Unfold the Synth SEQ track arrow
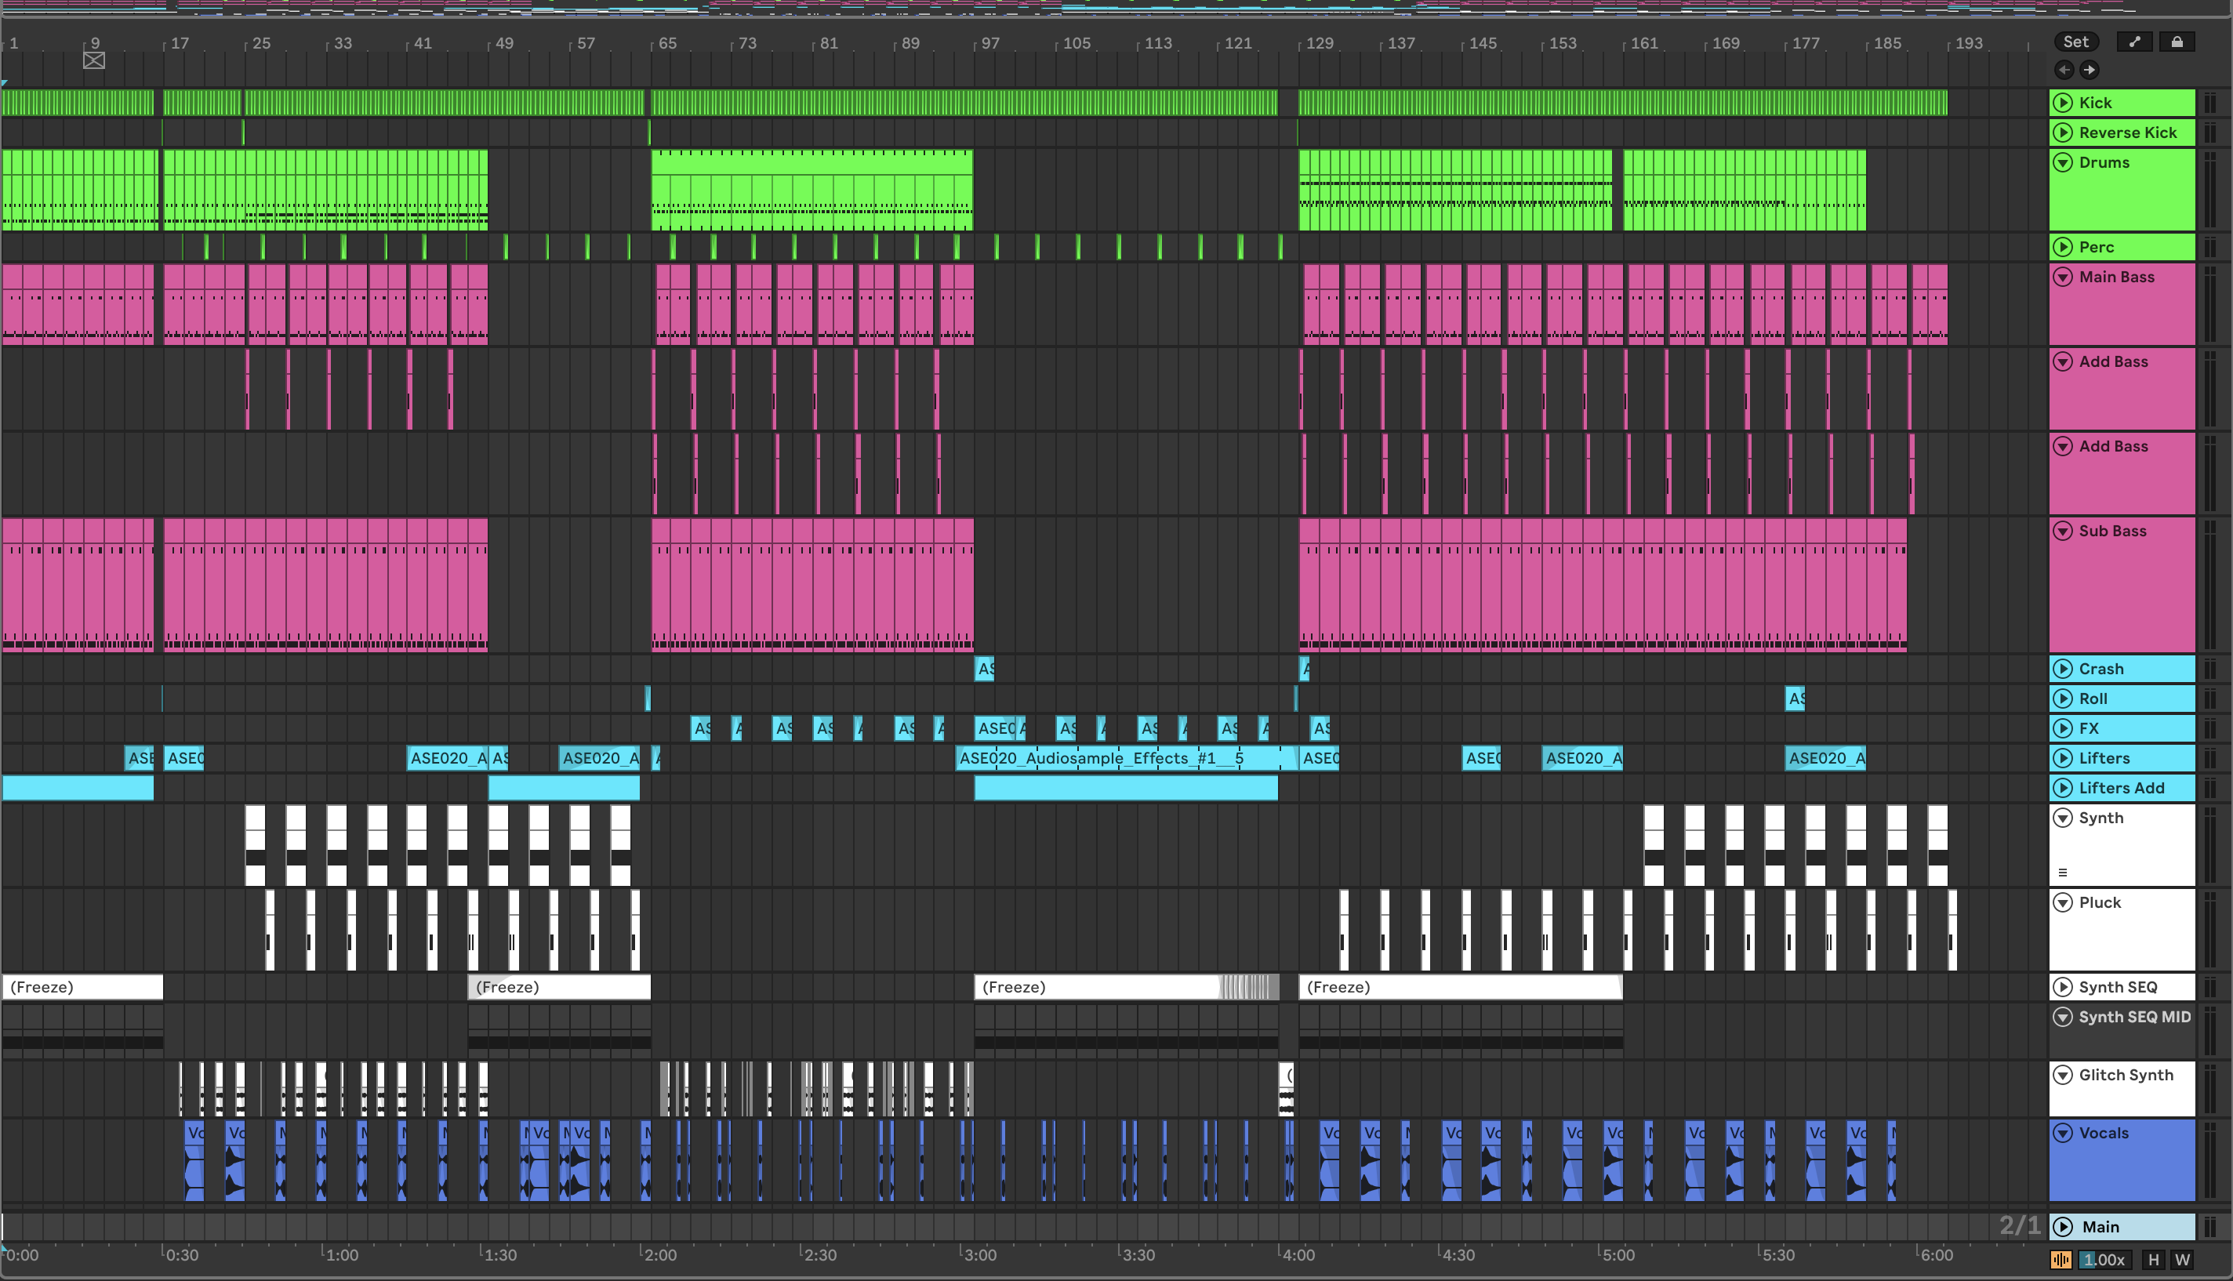 coord(2062,987)
